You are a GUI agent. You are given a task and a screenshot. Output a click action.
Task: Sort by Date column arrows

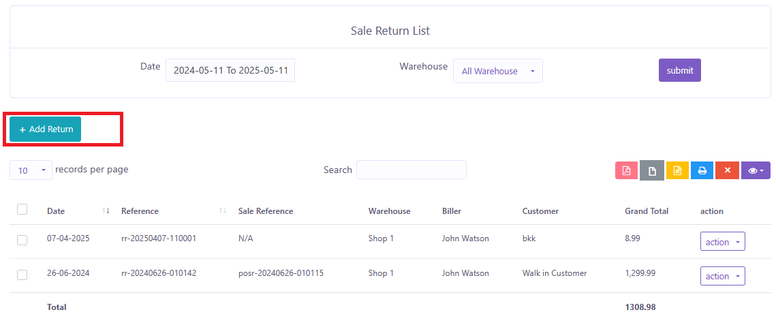106,211
